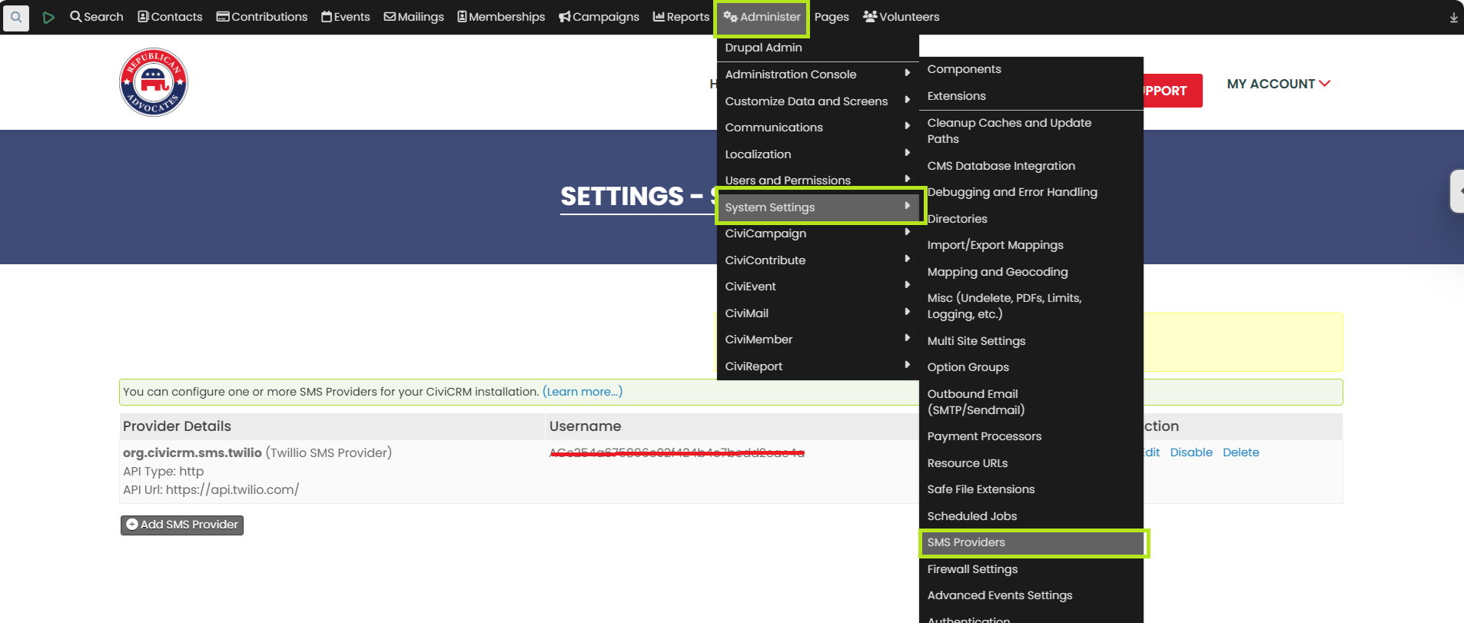
Task: Select Extensions in submenu
Action: 1031,96
